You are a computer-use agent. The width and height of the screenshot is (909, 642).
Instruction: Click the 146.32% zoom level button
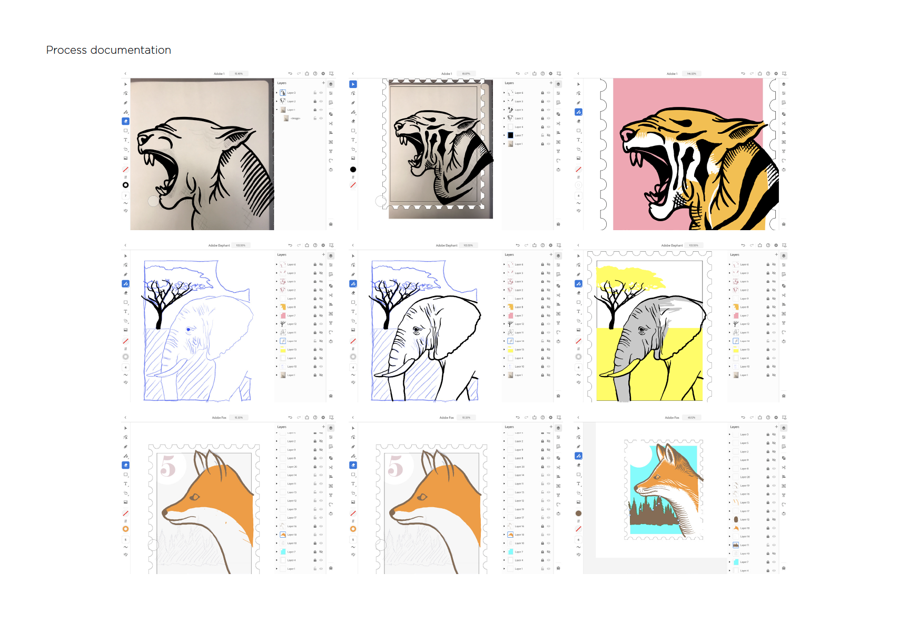tap(691, 74)
